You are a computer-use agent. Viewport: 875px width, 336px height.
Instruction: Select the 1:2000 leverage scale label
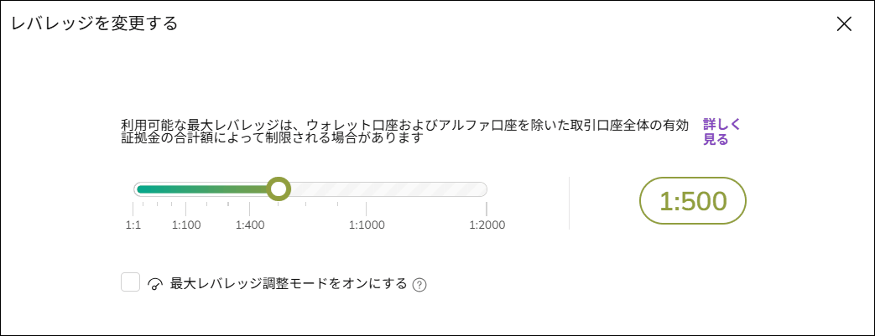[487, 225]
